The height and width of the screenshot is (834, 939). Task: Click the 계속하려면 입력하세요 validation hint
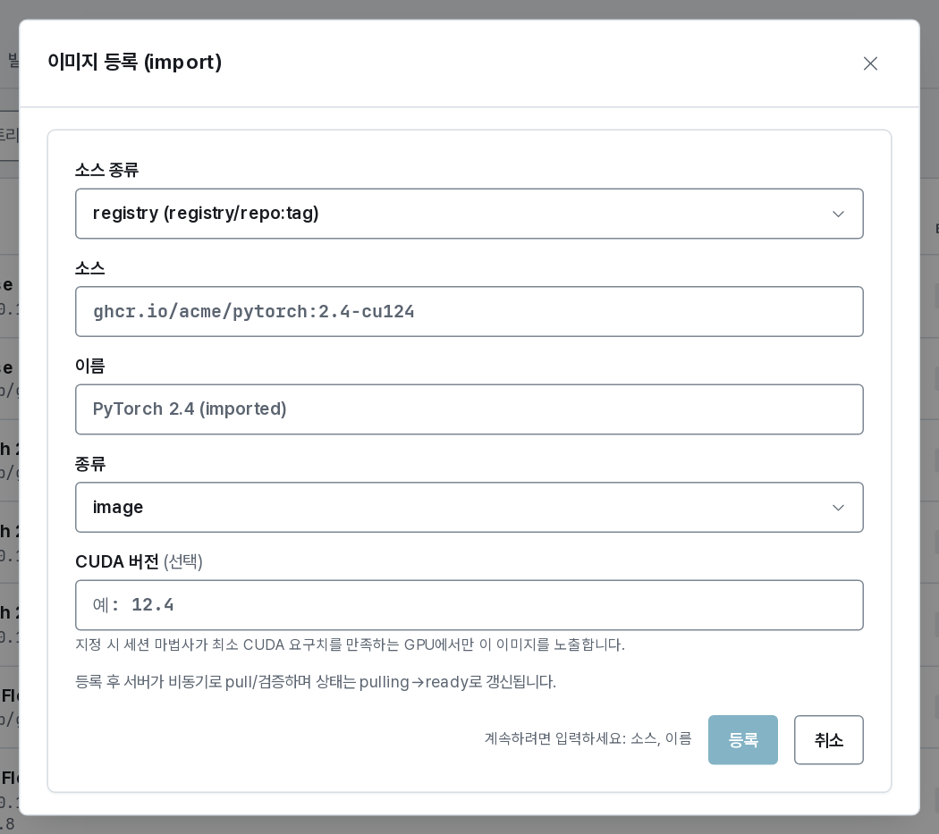pyautogui.click(x=588, y=739)
